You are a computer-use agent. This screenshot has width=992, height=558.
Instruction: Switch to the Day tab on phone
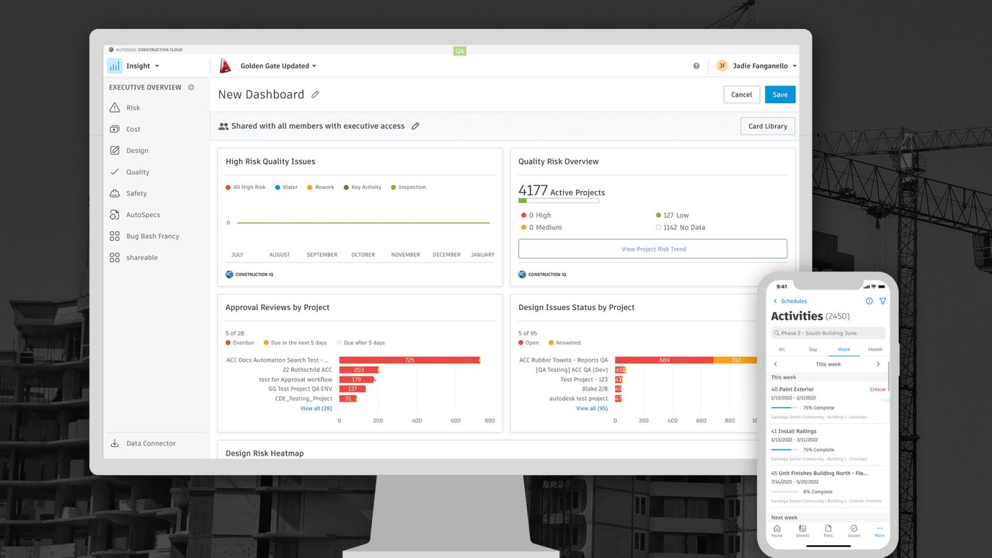coord(813,349)
